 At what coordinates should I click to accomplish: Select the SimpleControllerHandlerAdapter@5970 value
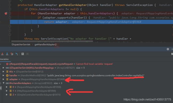point(39,95)
